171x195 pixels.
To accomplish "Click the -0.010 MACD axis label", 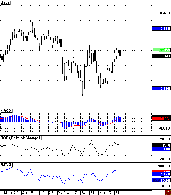I will click(x=164, y=128).
